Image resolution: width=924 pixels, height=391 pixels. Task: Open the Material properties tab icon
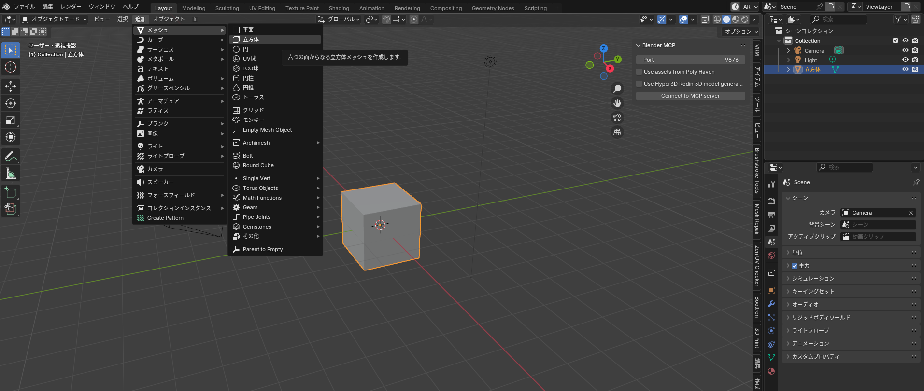771,371
